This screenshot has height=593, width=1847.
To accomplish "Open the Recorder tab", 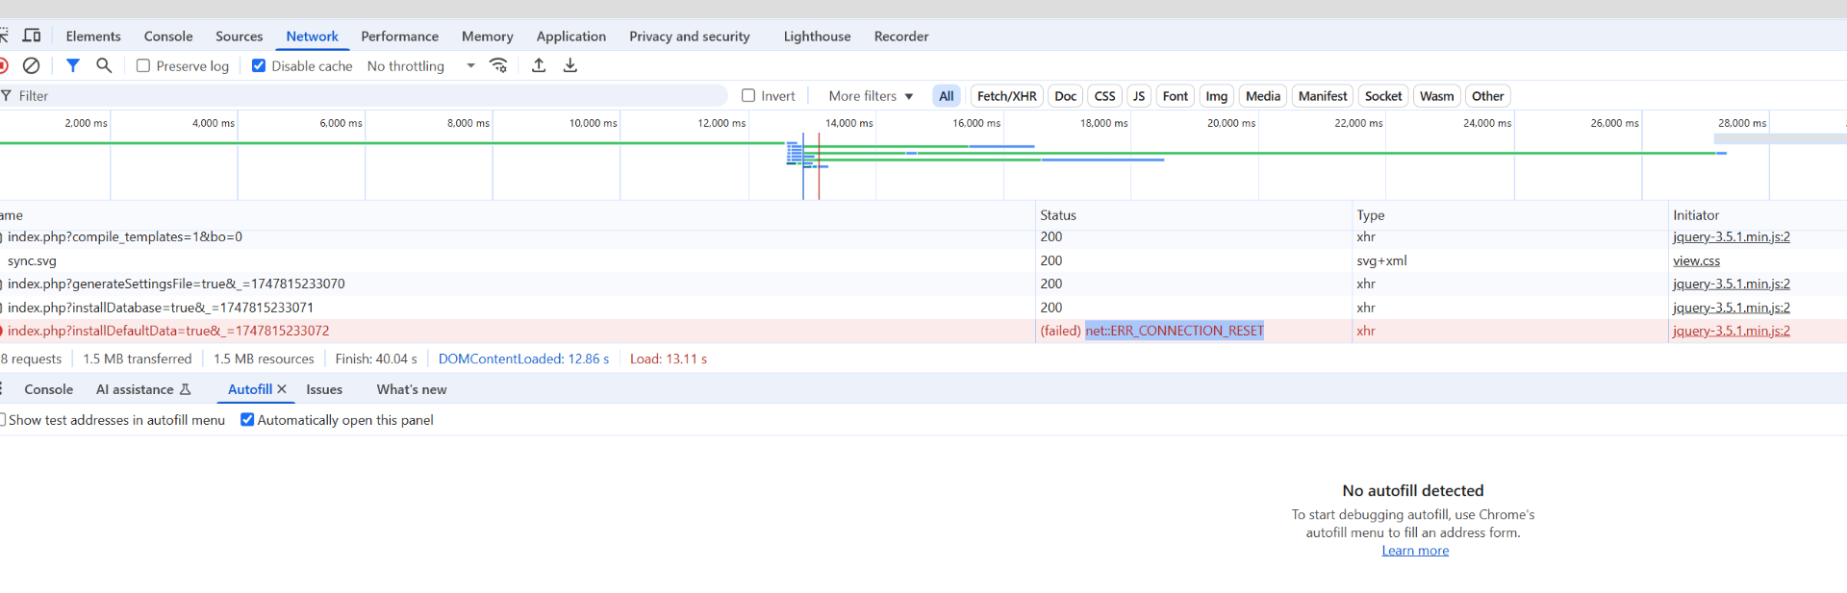I will pos(901,36).
